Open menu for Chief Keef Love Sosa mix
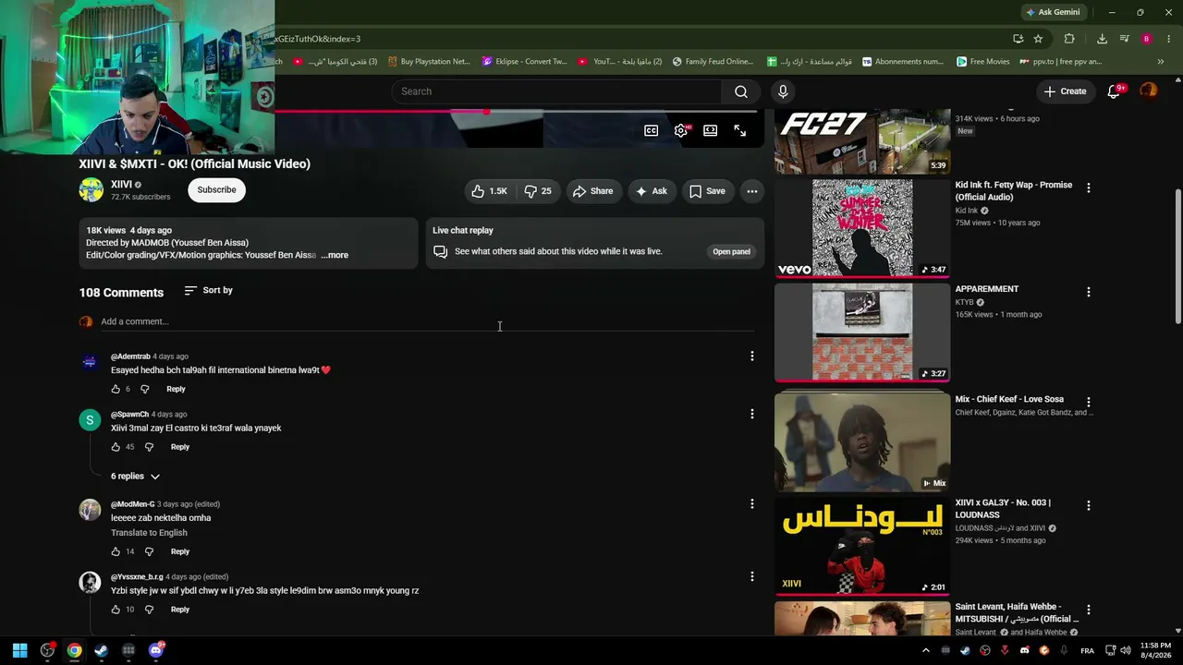The image size is (1183, 665). click(1089, 402)
